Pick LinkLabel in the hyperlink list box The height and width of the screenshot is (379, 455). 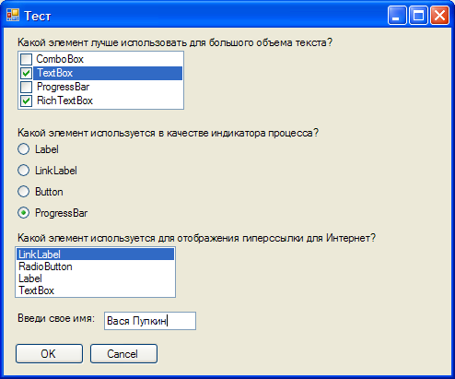point(95,255)
